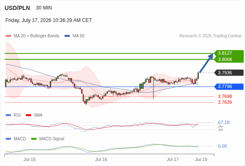The image size is (245, 166).
Task: Click the MA 20 + Bollinger Bands red swatch
Action: tap(8, 36)
